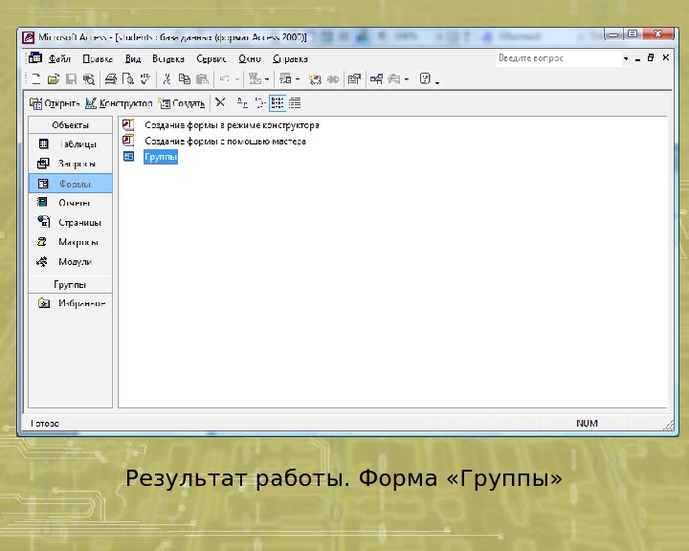This screenshot has height=551, width=689.
Task: Expand the help icon dropdown arrow
Action: [x=437, y=80]
